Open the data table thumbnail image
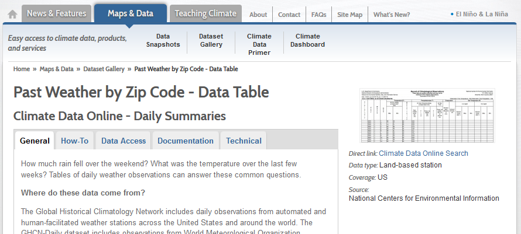This screenshot has width=521, height=234. [x=427, y=116]
